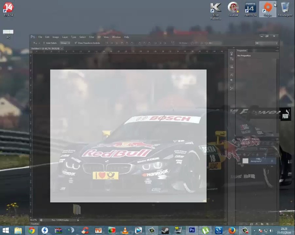
Task: Open the Photoshop Image menu
Action: (56, 37)
